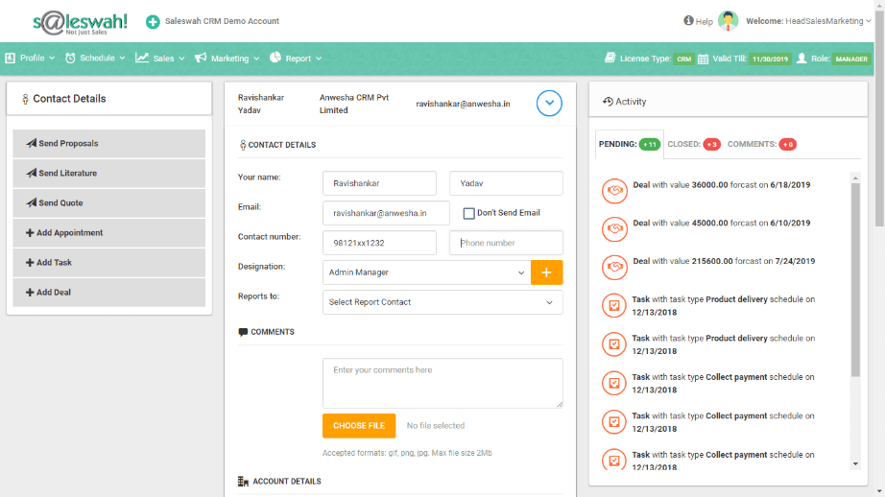Click the Help link

pyautogui.click(x=704, y=21)
